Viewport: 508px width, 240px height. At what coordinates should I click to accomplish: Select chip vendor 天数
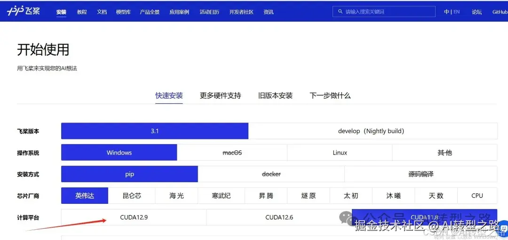pos(436,196)
